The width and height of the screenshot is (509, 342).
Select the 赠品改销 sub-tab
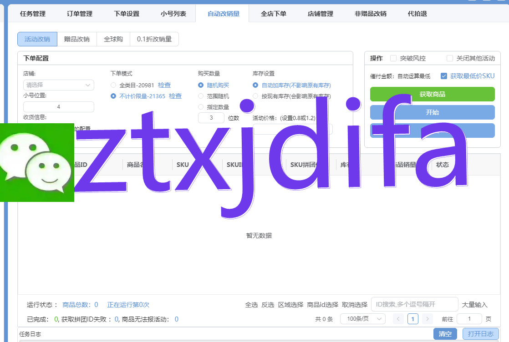click(x=77, y=39)
